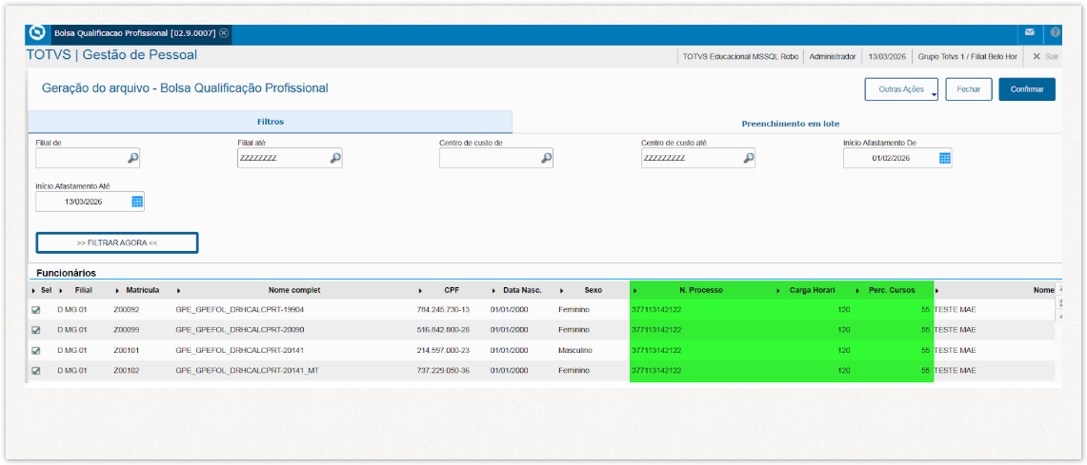Toggle checkbox for employee Z00092

click(x=36, y=310)
